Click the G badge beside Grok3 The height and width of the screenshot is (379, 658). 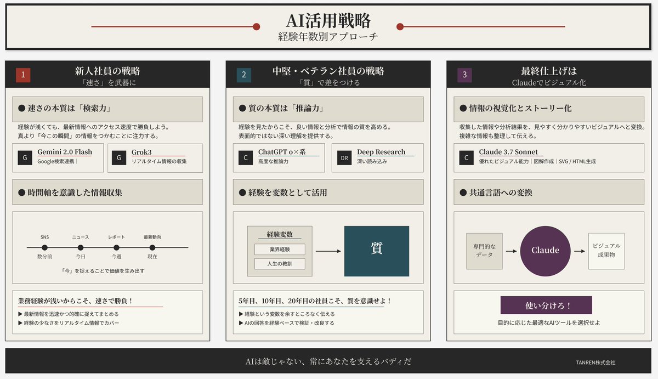click(x=119, y=158)
